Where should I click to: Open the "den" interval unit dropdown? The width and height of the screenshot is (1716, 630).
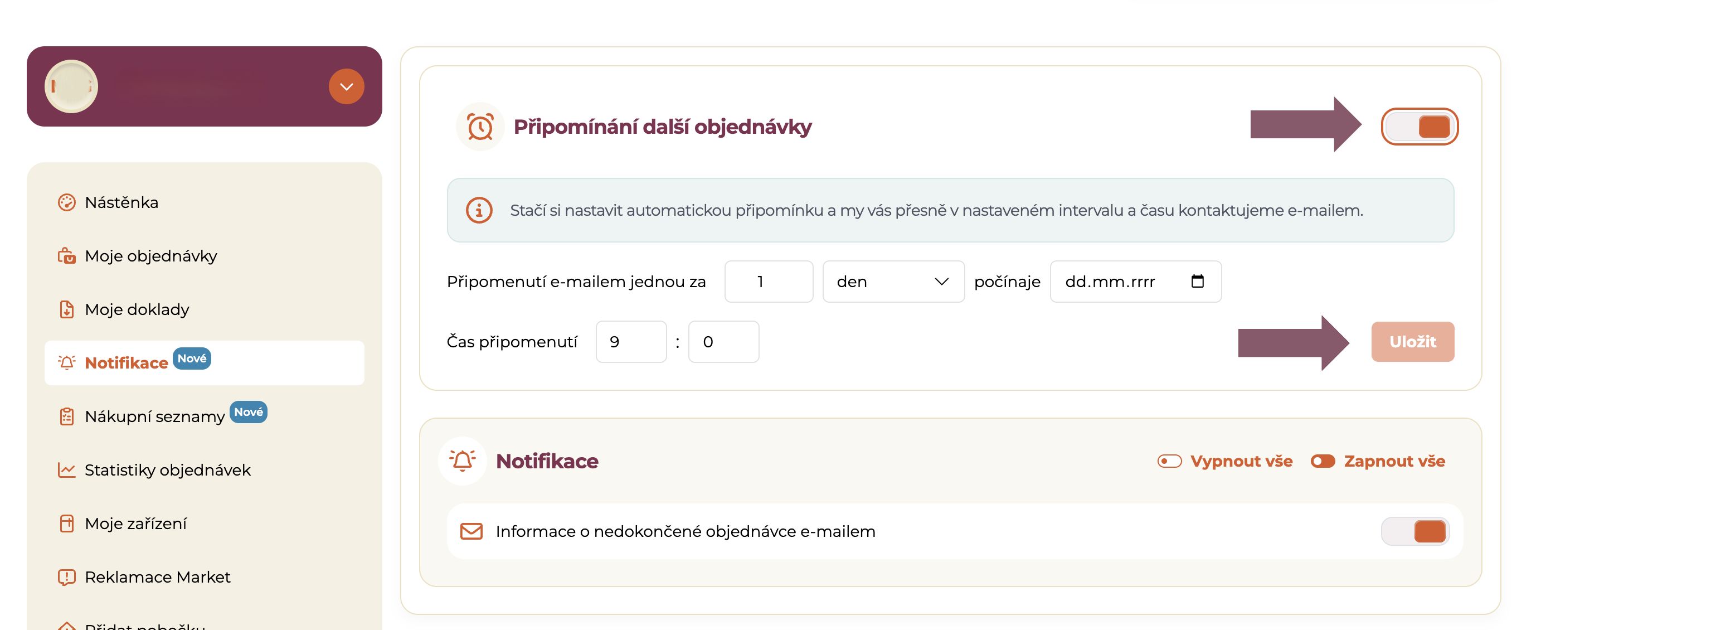click(893, 282)
